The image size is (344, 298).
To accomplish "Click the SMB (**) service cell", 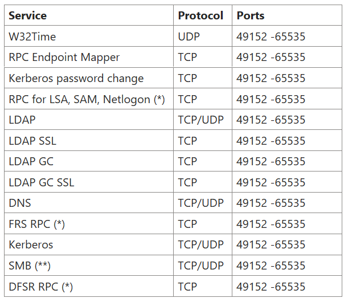I will point(89,266).
